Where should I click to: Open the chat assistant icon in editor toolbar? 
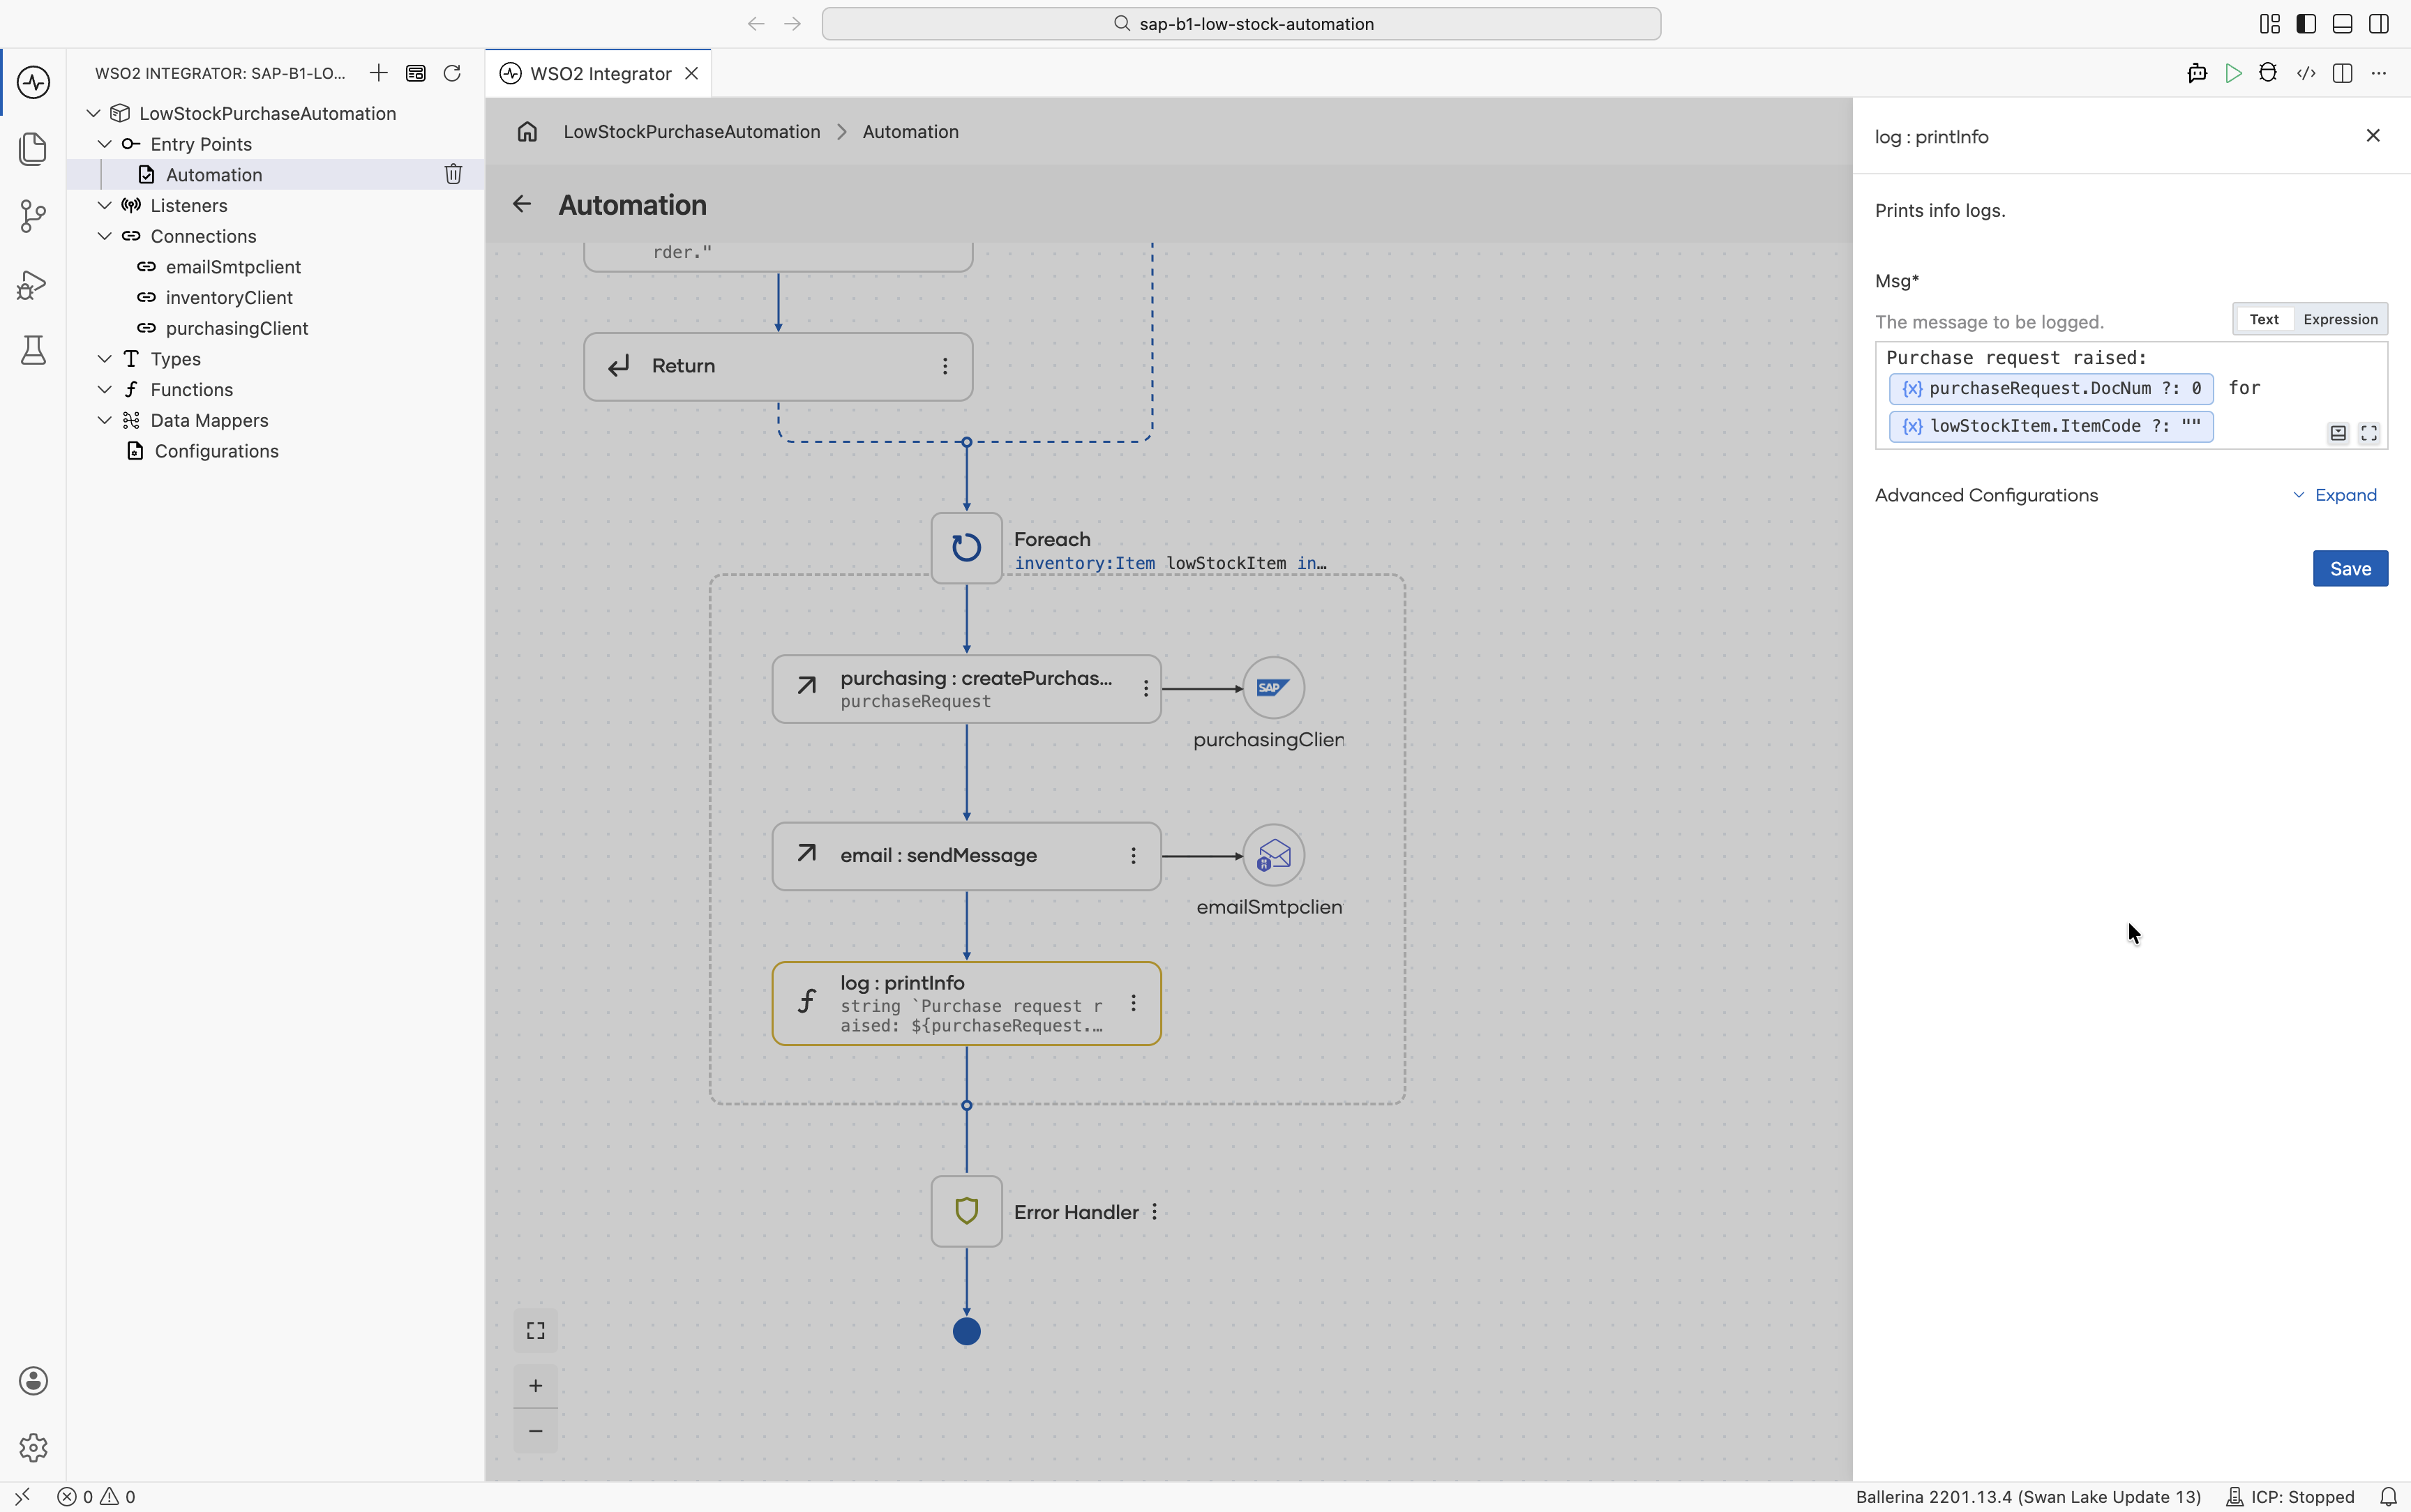(2197, 73)
